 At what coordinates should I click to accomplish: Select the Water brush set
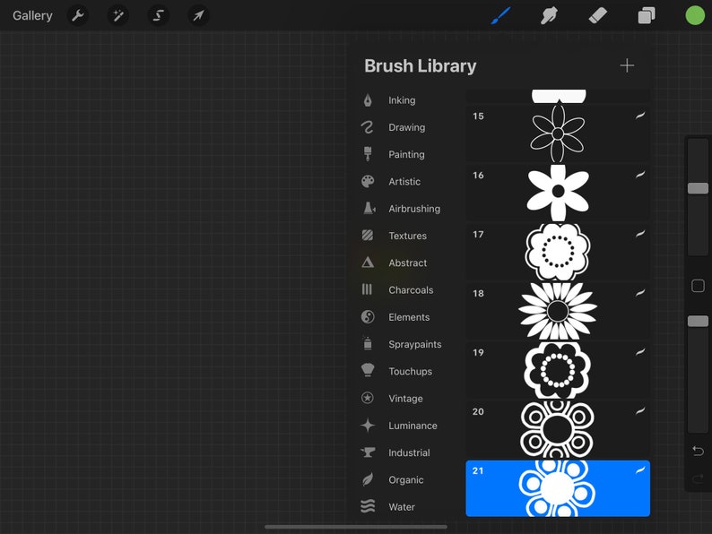402,507
